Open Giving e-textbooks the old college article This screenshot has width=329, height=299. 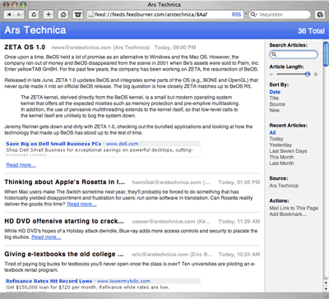coord(64,254)
